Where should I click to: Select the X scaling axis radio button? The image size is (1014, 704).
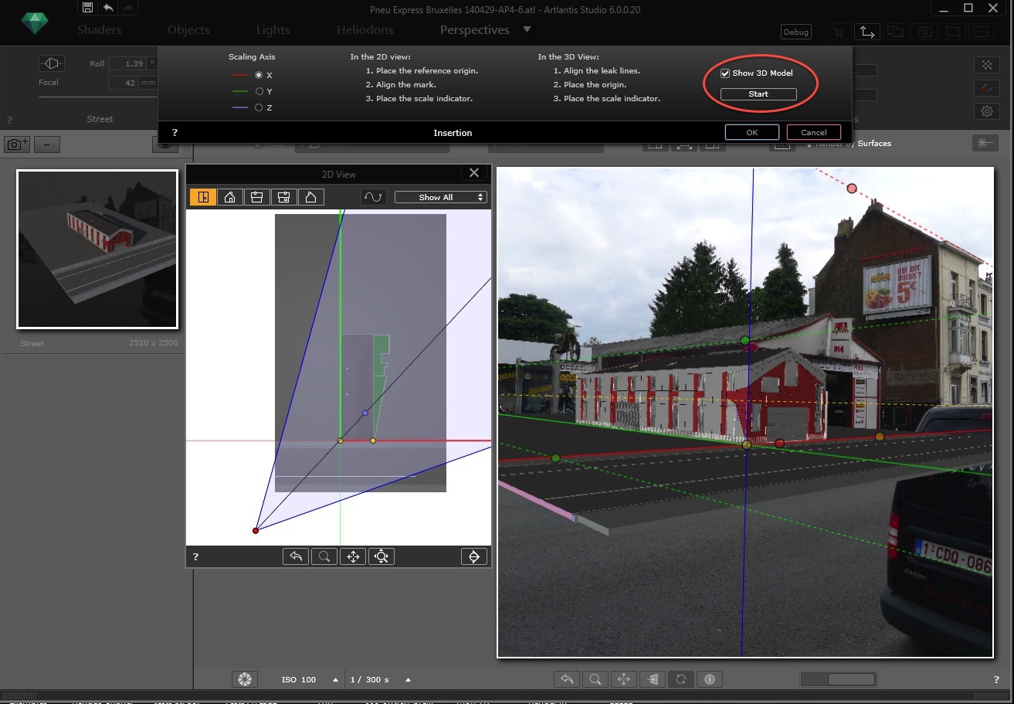(259, 75)
